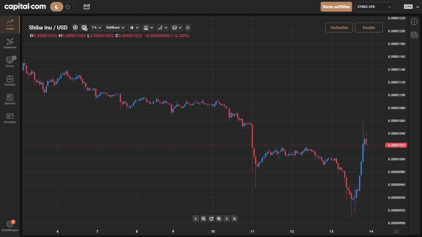This screenshot has width=422, height=237.
Task: Click the Kaufen buy button
Action: pyautogui.click(x=369, y=27)
